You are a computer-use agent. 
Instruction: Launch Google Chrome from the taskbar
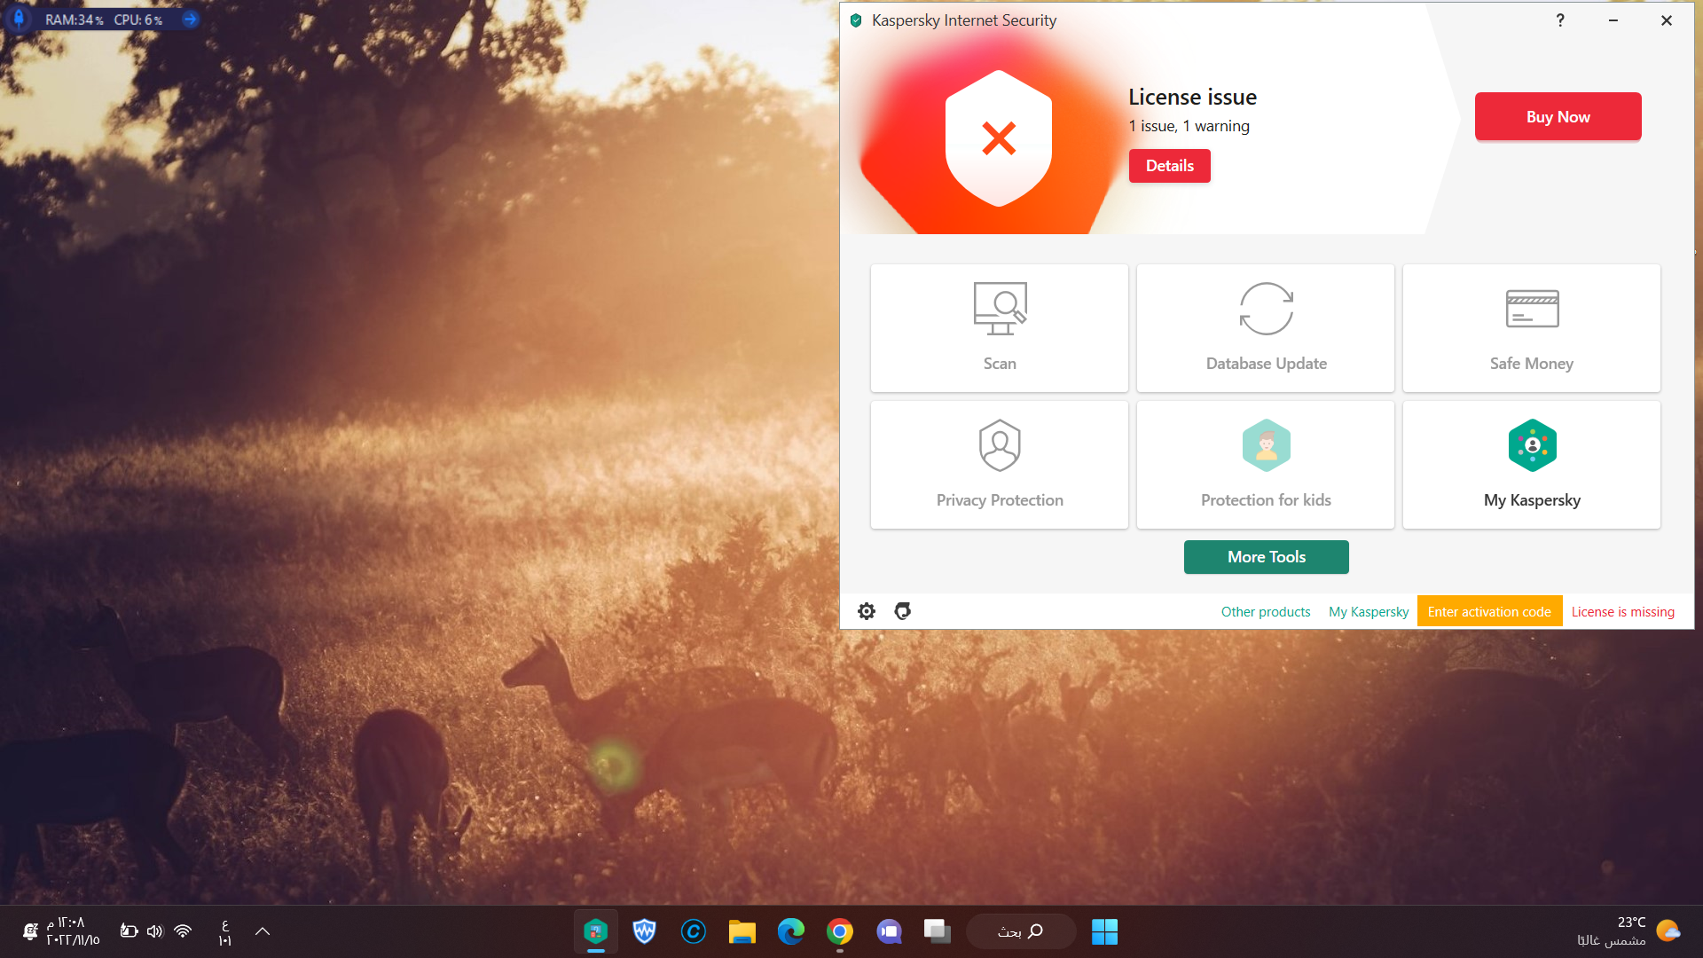point(840,931)
